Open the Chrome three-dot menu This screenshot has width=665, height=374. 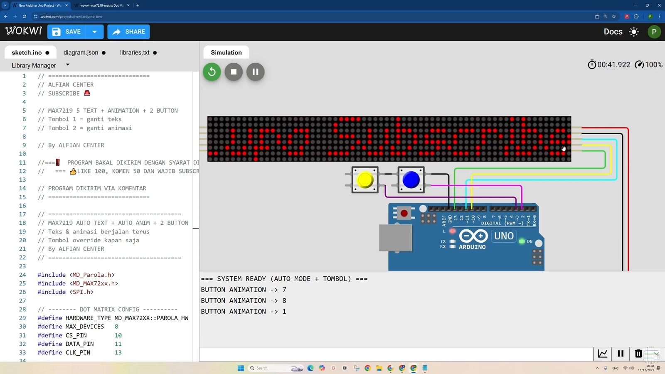click(660, 17)
